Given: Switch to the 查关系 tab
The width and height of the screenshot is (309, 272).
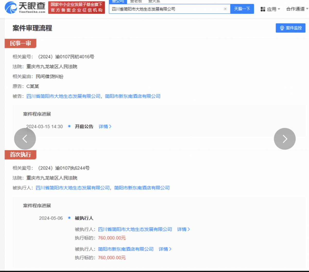Looking at the screenshot, I should pos(154,2).
